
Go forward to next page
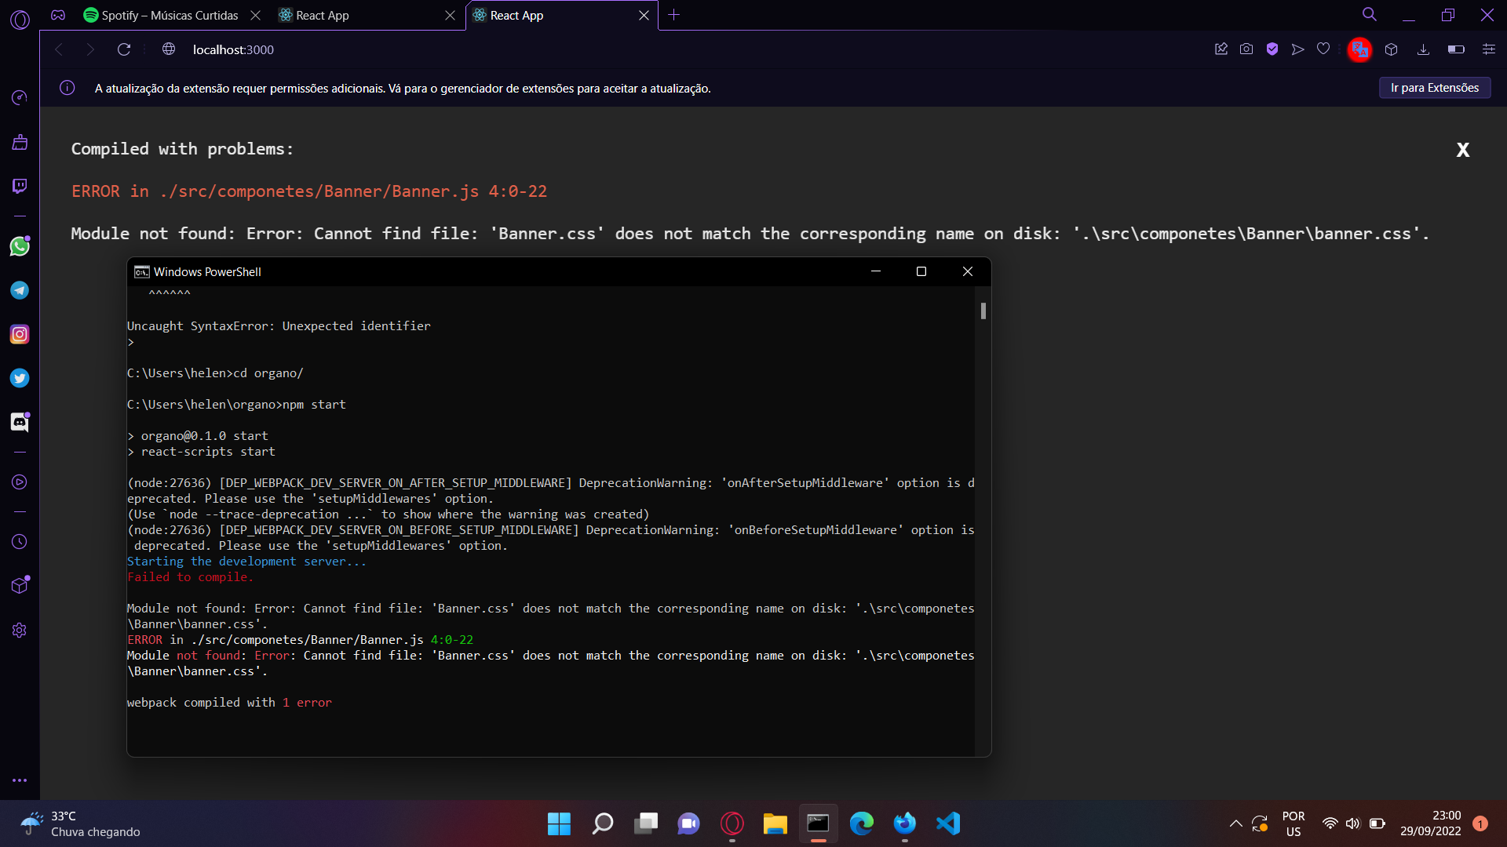pos(90,49)
